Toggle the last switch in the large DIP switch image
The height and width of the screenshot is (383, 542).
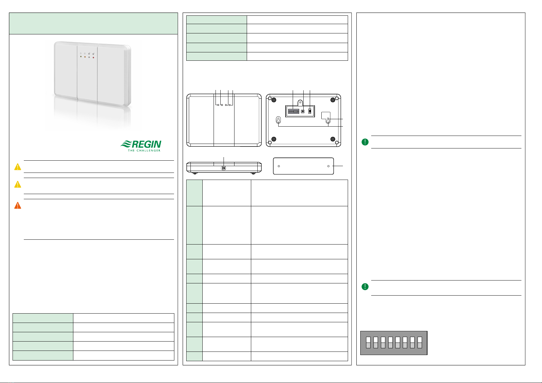coord(419,343)
